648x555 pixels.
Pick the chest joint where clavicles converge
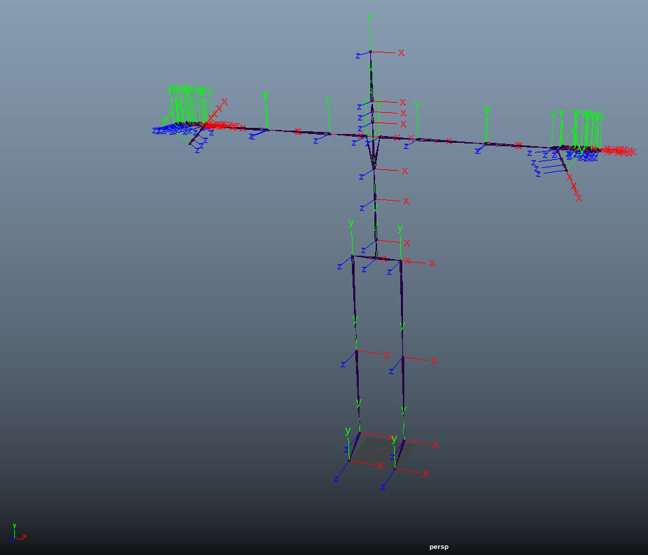[x=374, y=169]
